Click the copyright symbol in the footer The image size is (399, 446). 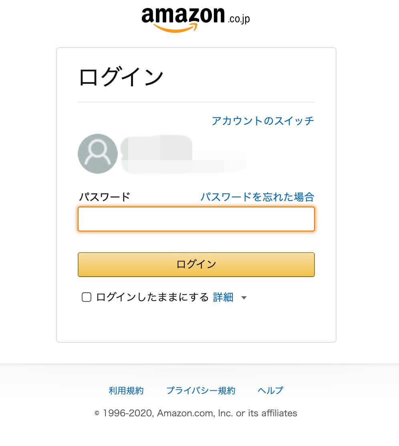click(x=96, y=414)
